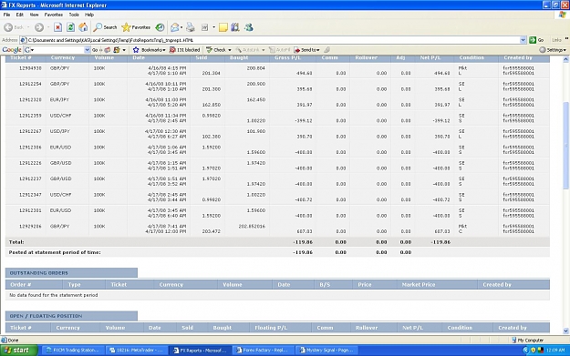Open the Favorites menu

(x=54, y=15)
